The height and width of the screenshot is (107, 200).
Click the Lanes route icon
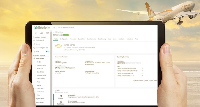click(x=34, y=44)
